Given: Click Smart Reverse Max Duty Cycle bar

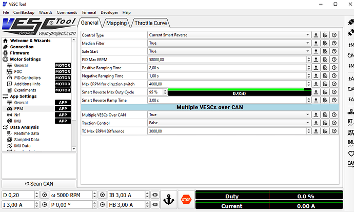Looking at the screenshot, I should [239, 92].
